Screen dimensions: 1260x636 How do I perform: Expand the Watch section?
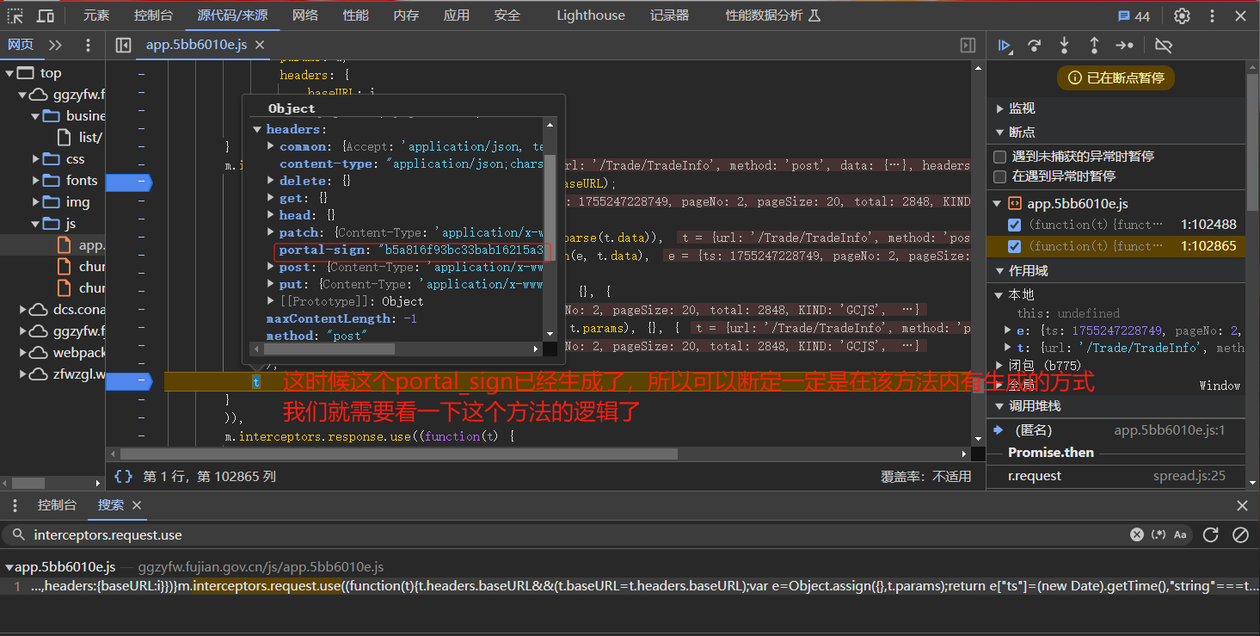[1000, 108]
